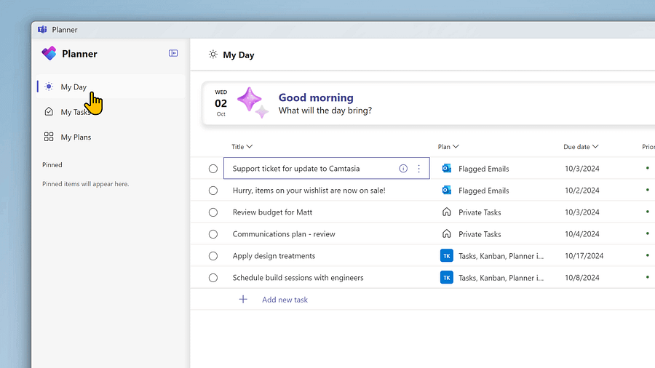655x368 pixels.
Task: Mark Schedule build sessions as done
Action: click(213, 278)
